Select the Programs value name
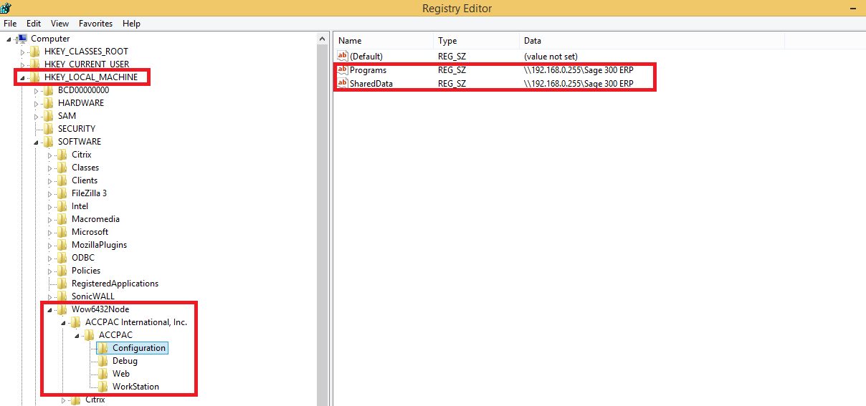Viewport: 866px width, 406px height. [x=368, y=70]
